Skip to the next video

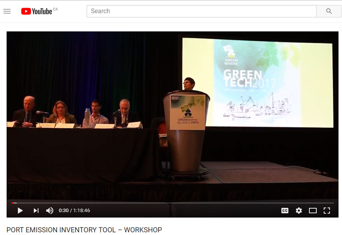[36, 211]
